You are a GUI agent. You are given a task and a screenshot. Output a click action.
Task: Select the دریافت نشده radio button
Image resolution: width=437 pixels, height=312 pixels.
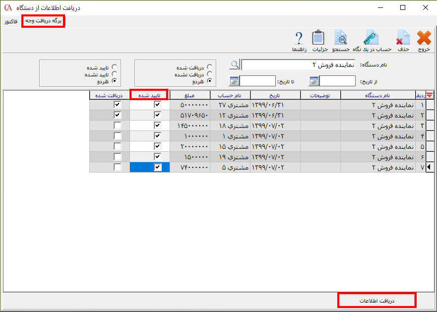[210, 74]
